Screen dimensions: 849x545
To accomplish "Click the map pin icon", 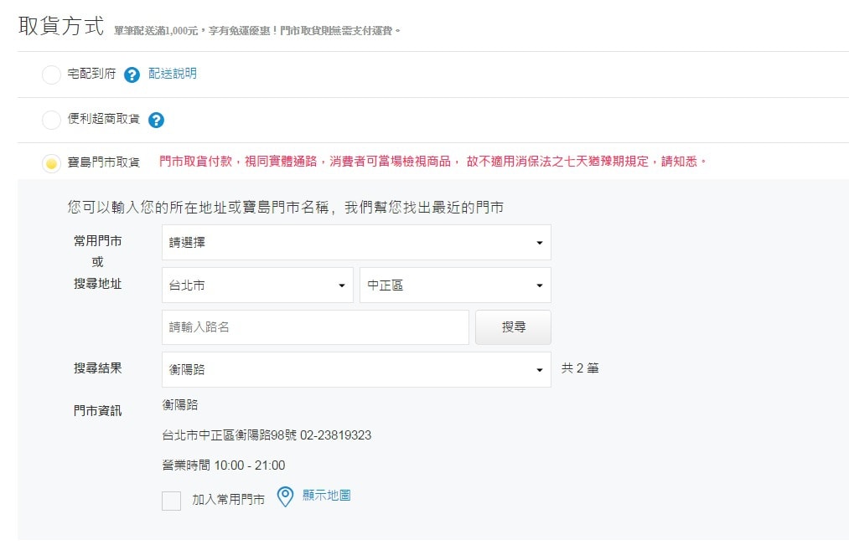I will pyautogui.click(x=285, y=497).
